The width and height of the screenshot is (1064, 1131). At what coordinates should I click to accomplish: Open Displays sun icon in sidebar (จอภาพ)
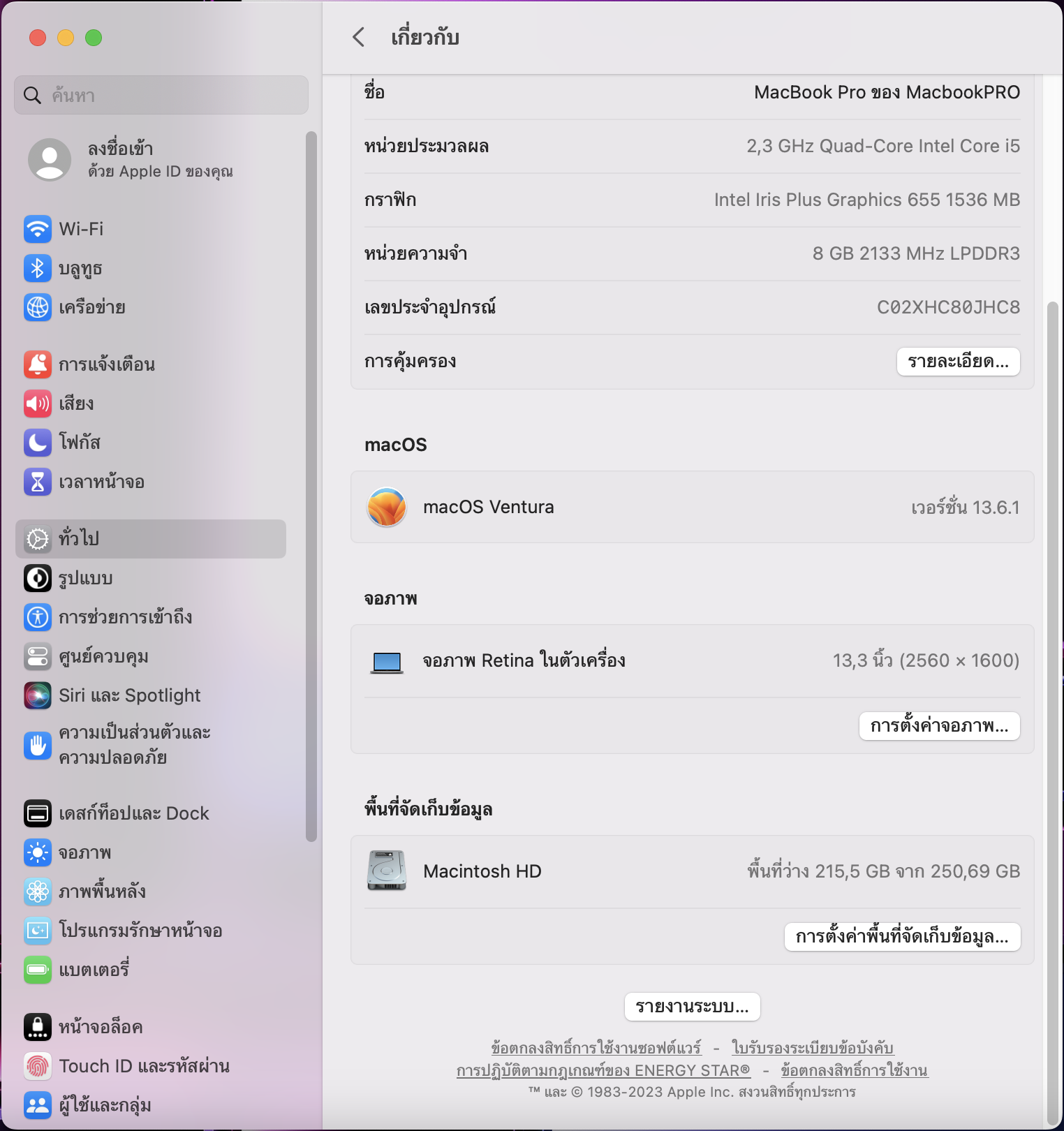(x=38, y=852)
